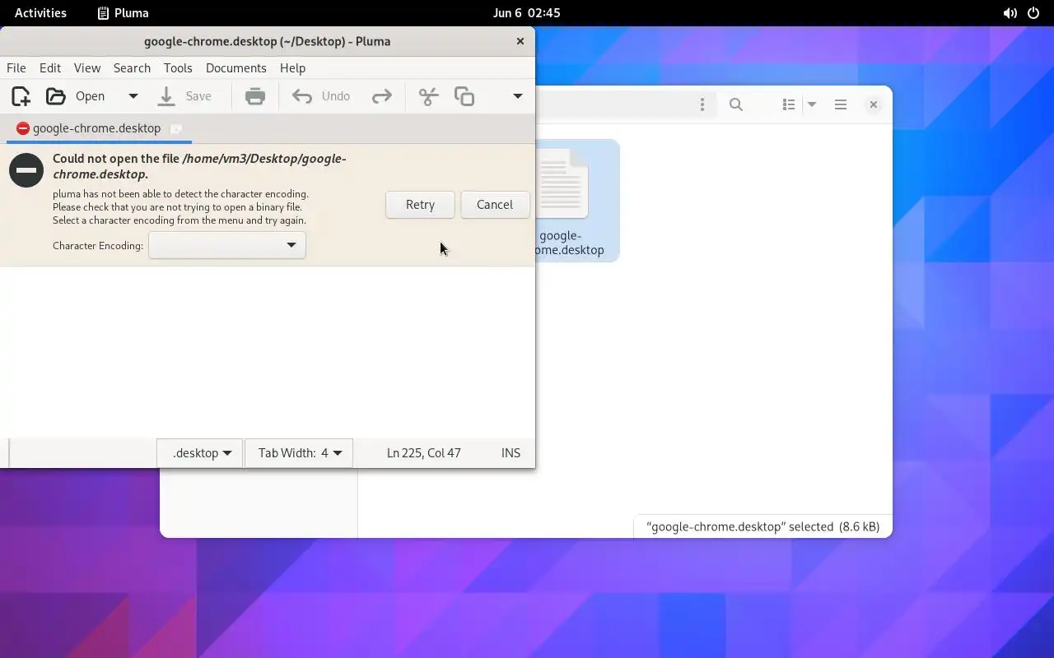Click the Activities button

[x=40, y=13]
